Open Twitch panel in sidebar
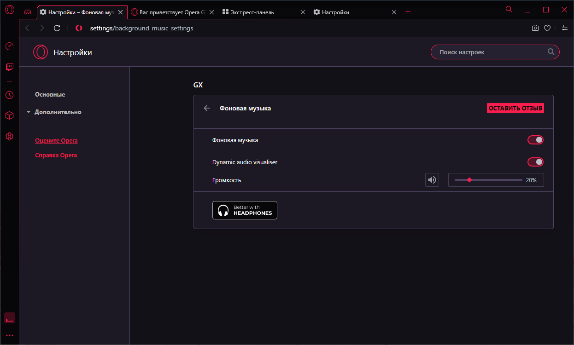This screenshot has height=345, width=574. tap(10, 68)
